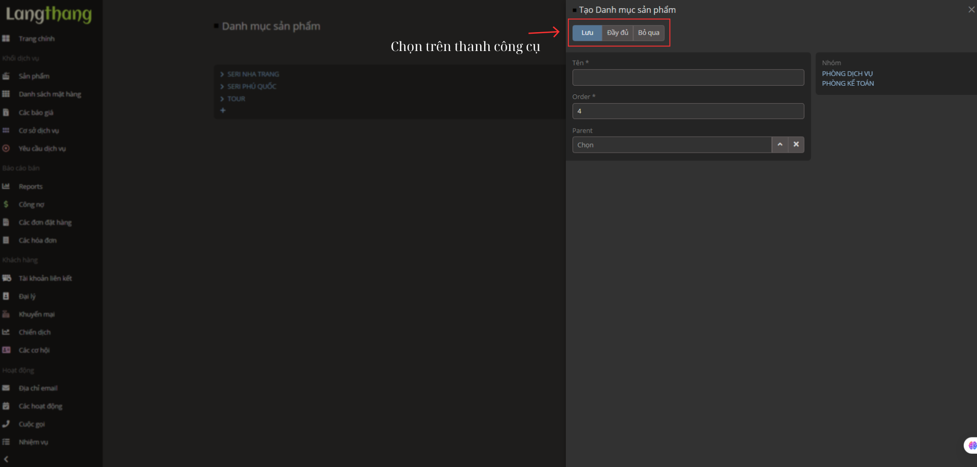The width and height of the screenshot is (977, 467).
Task: Click the Yêu cầu dịch vụ icon
Action: click(6, 149)
